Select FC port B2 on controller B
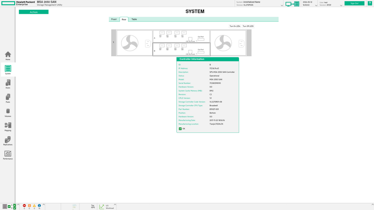 coord(169,46)
